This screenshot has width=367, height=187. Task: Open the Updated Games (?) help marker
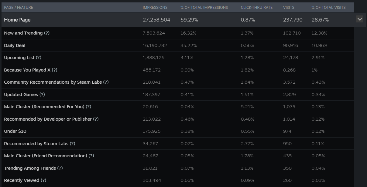[42, 95]
